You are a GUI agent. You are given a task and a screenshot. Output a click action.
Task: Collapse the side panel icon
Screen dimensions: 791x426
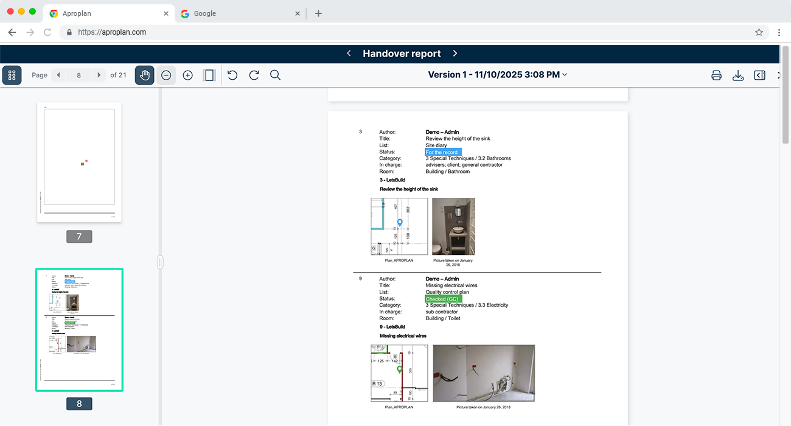click(759, 75)
